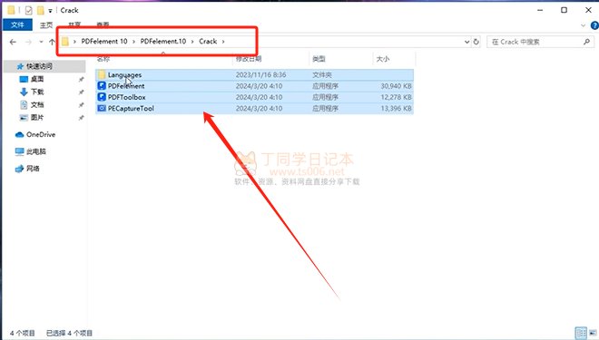Expand chevron after PDFelement.10 breadcrumb
This screenshot has width=599, height=340.
192,41
